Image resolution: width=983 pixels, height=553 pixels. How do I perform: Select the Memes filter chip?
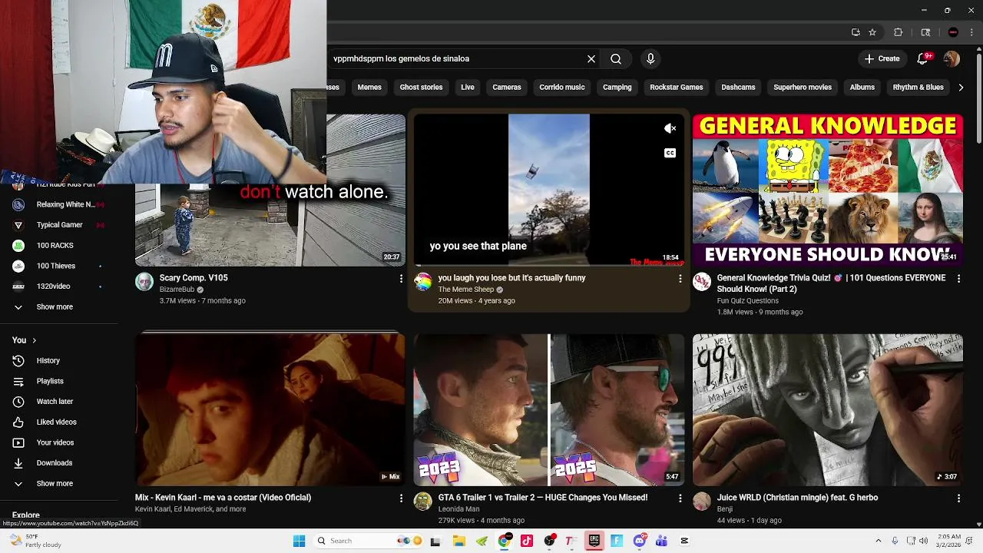tap(369, 88)
